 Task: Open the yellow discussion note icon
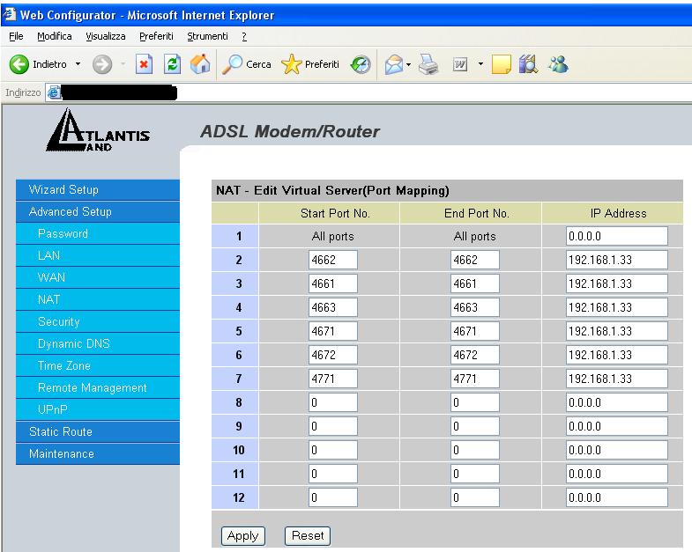[502, 64]
